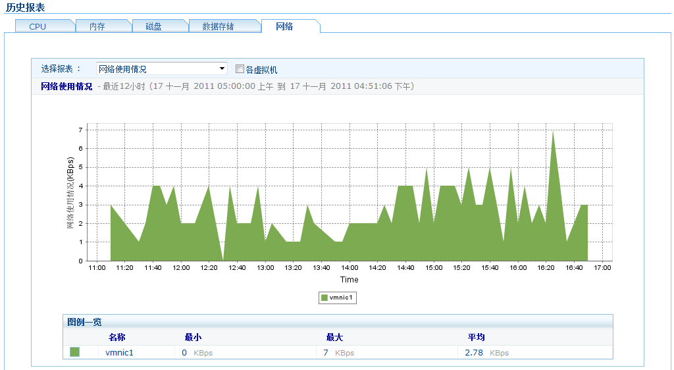Screen dimensions: 674x370
Task: Click the Time axis label
Action: click(x=350, y=280)
